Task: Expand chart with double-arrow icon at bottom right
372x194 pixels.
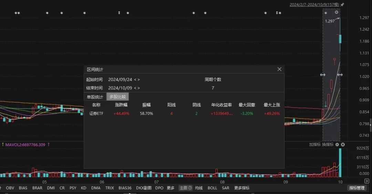Action: [x=367, y=181]
